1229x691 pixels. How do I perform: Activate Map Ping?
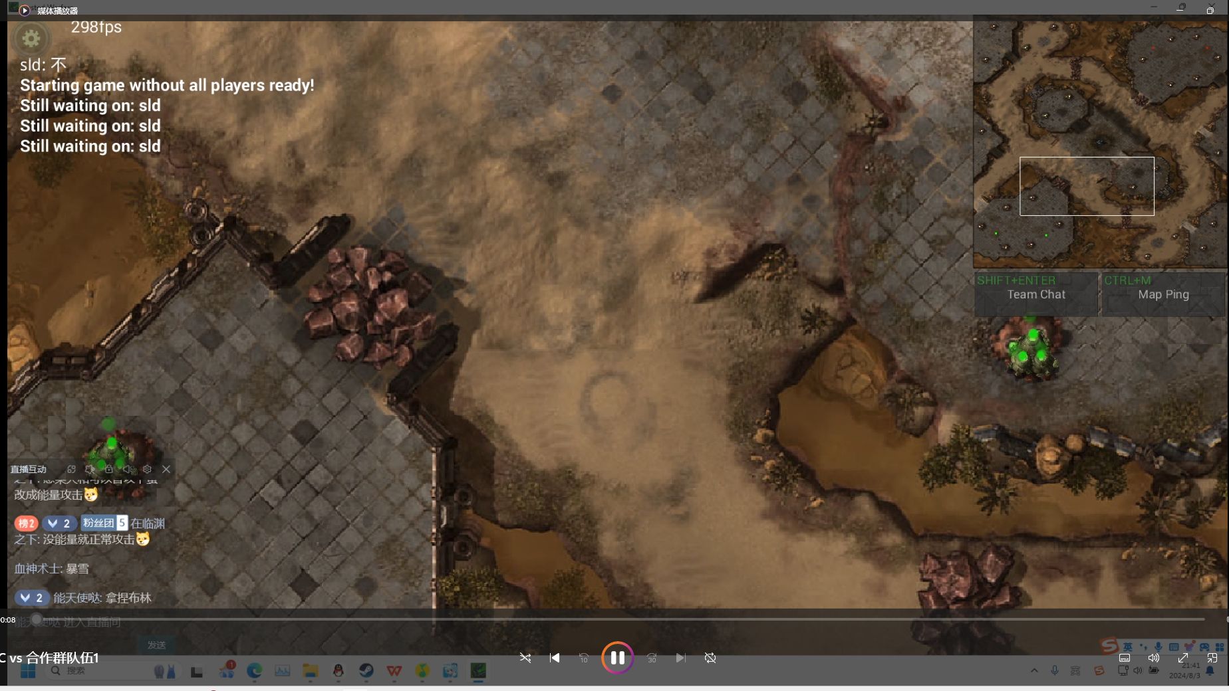(x=1163, y=294)
